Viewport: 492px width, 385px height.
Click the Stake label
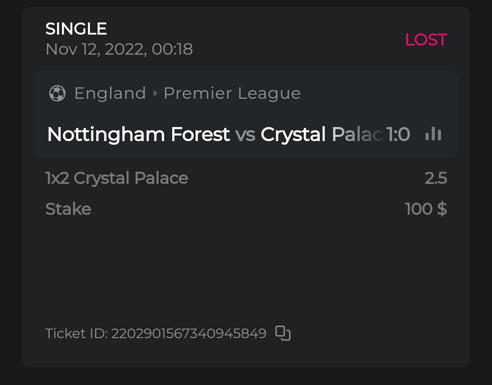click(68, 209)
